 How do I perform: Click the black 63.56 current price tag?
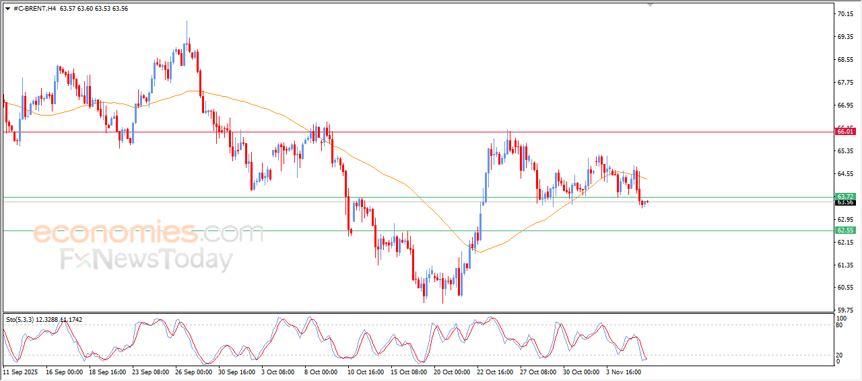point(844,202)
